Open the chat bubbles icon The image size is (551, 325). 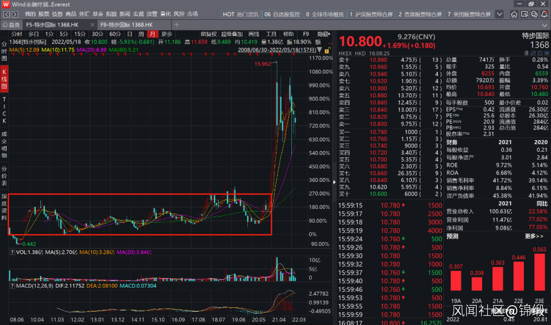click(x=534, y=14)
